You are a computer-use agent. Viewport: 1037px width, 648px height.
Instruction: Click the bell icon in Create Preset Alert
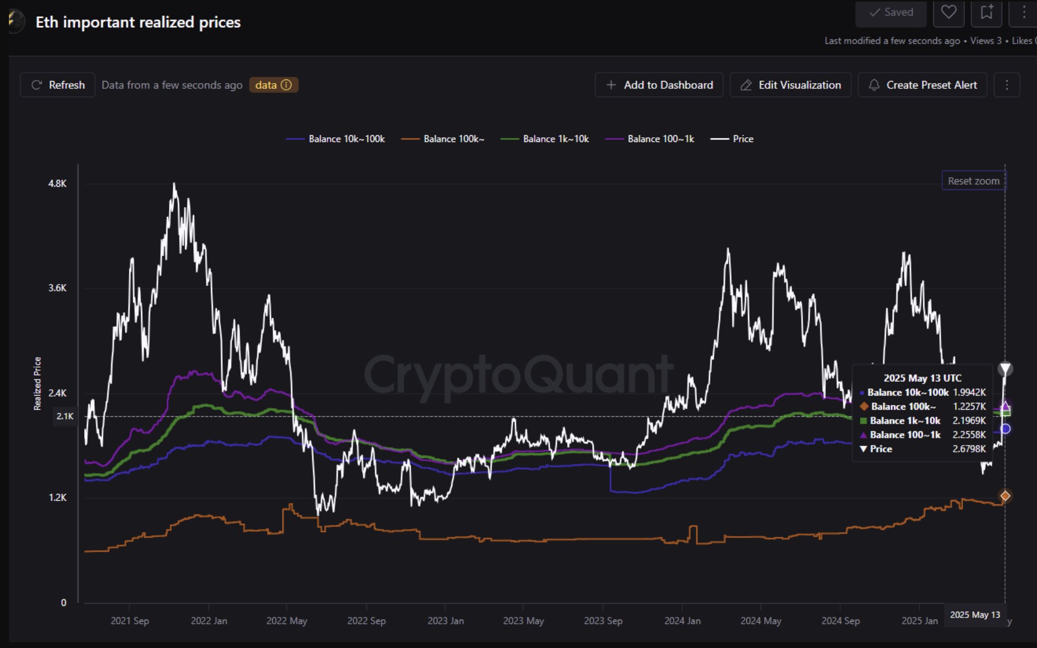click(x=874, y=85)
